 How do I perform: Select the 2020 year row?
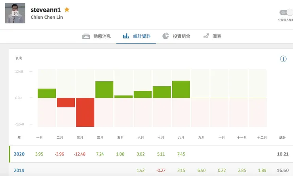point(19,154)
